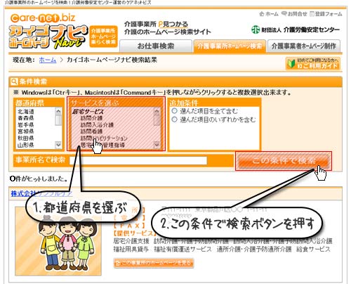The image size is (351, 284).
Task: Open the 登録フォーム icon link
Action: tap(312, 14)
